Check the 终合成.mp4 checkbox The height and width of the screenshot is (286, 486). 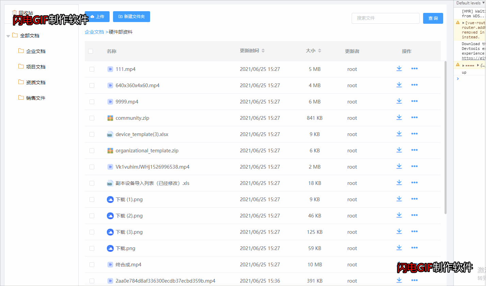[92, 265]
